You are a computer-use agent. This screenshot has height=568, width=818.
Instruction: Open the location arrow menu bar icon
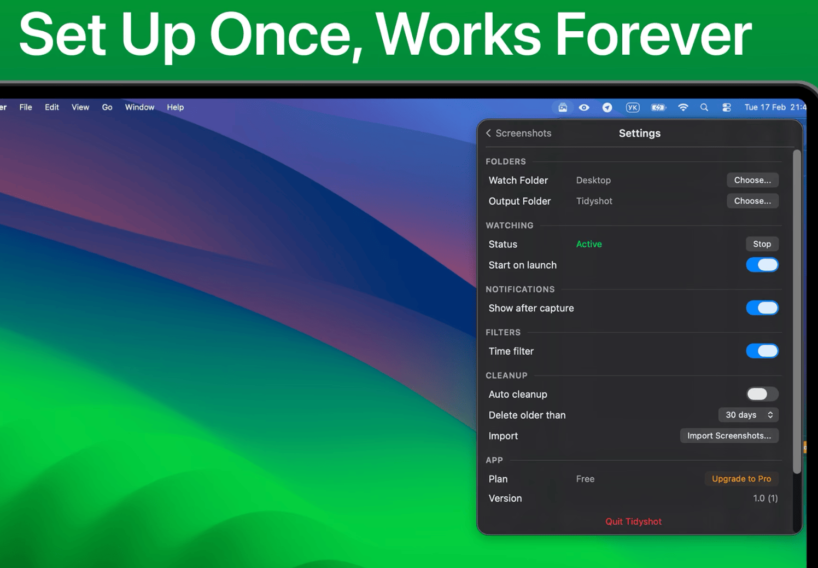[607, 107]
